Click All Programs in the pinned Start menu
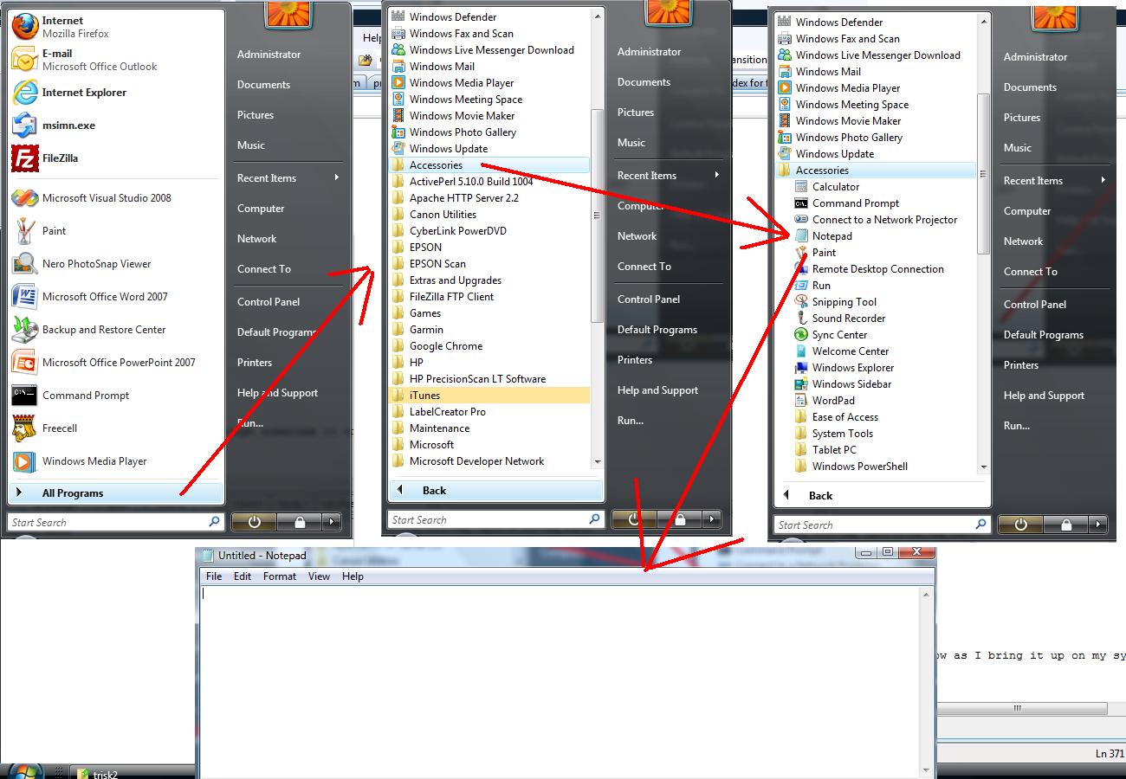This screenshot has height=779, width=1126. tap(116, 493)
